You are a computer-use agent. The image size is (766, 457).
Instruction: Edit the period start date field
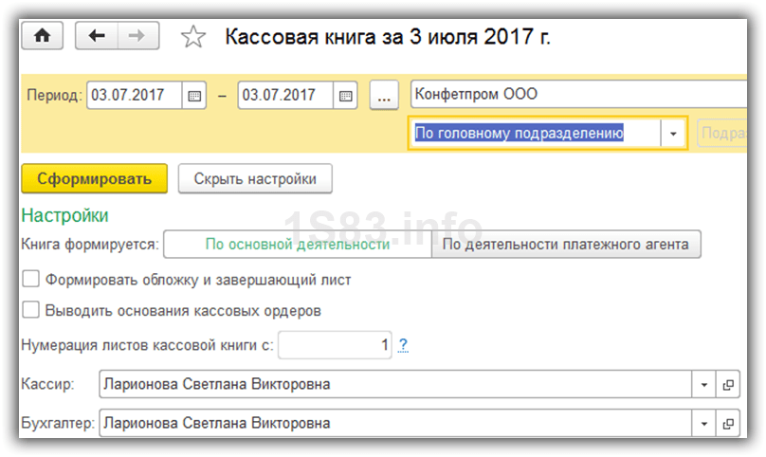[135, 96]
